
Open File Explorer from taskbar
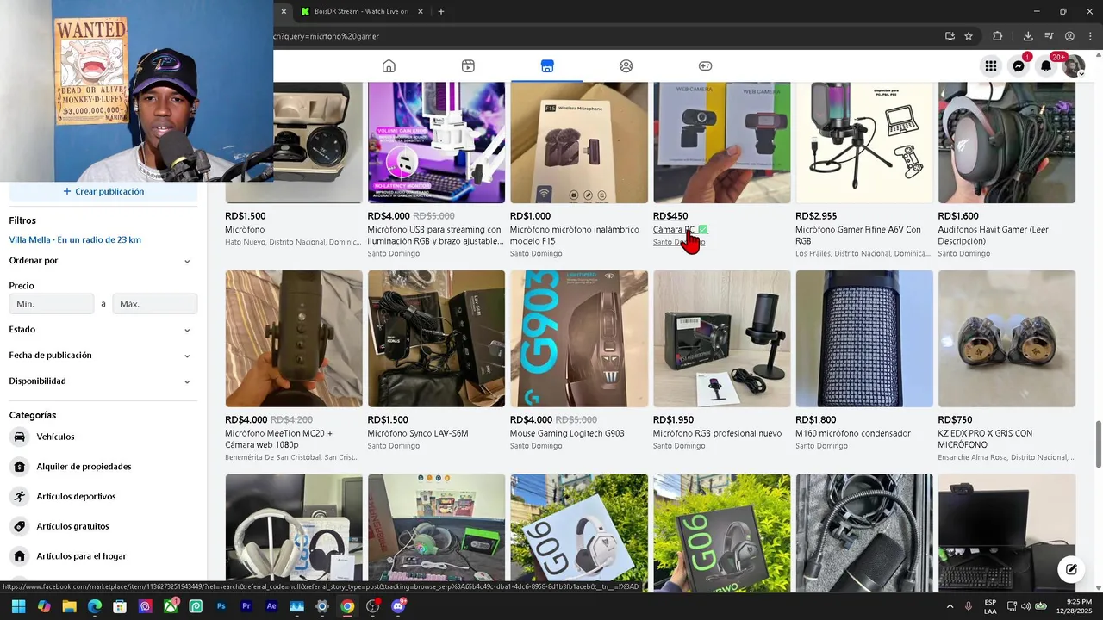(69, 606)
